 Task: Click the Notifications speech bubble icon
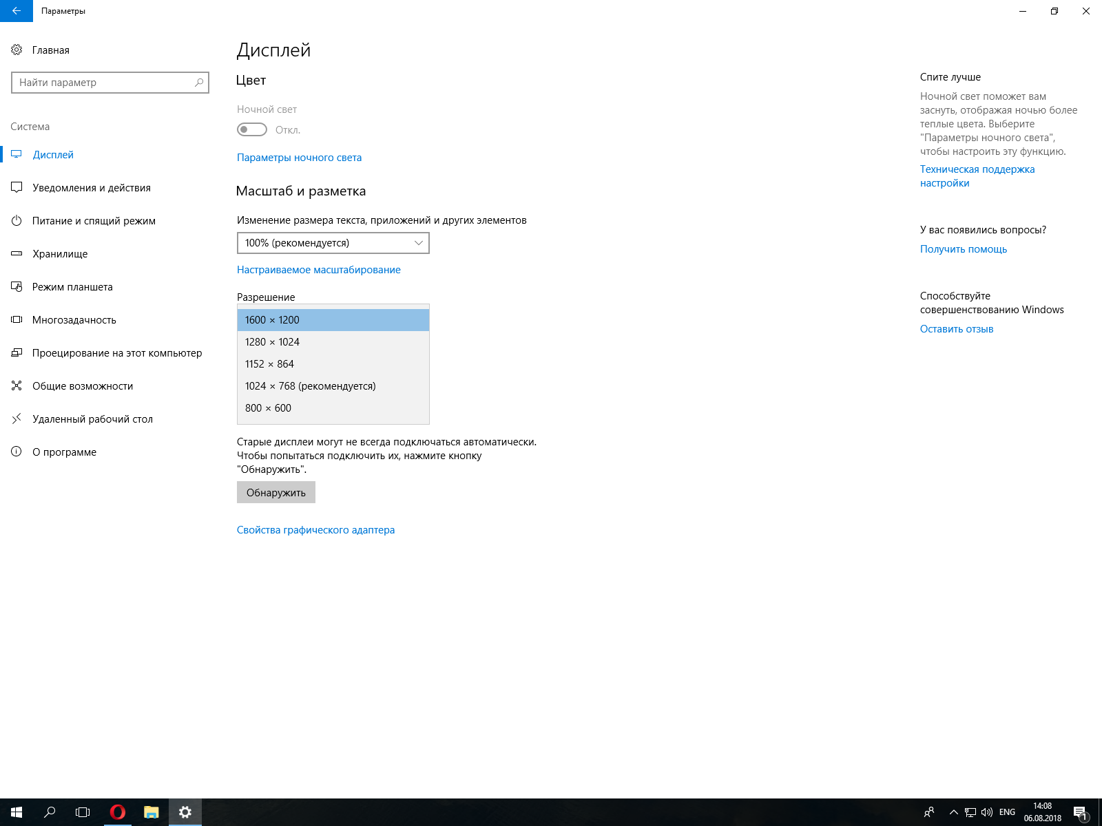(x=17, y=187)
